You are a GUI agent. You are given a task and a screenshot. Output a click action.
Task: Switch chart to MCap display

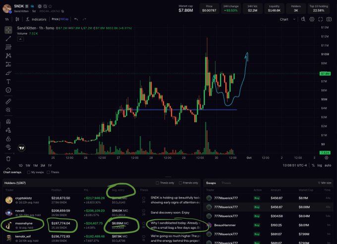click(65, 19)
